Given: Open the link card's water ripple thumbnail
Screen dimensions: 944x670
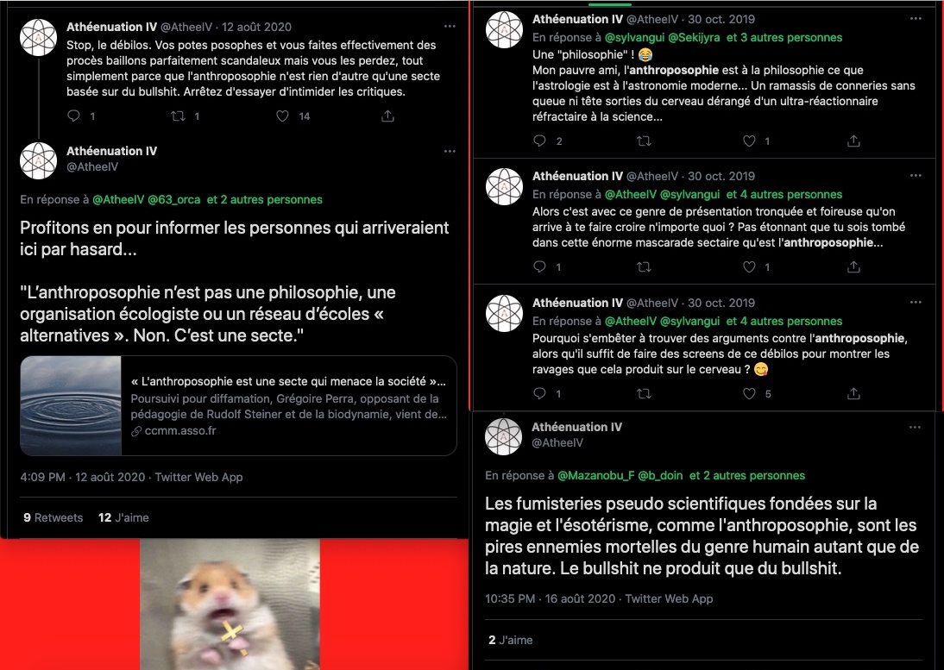Looking at the screenshot, I should (71, 405).
